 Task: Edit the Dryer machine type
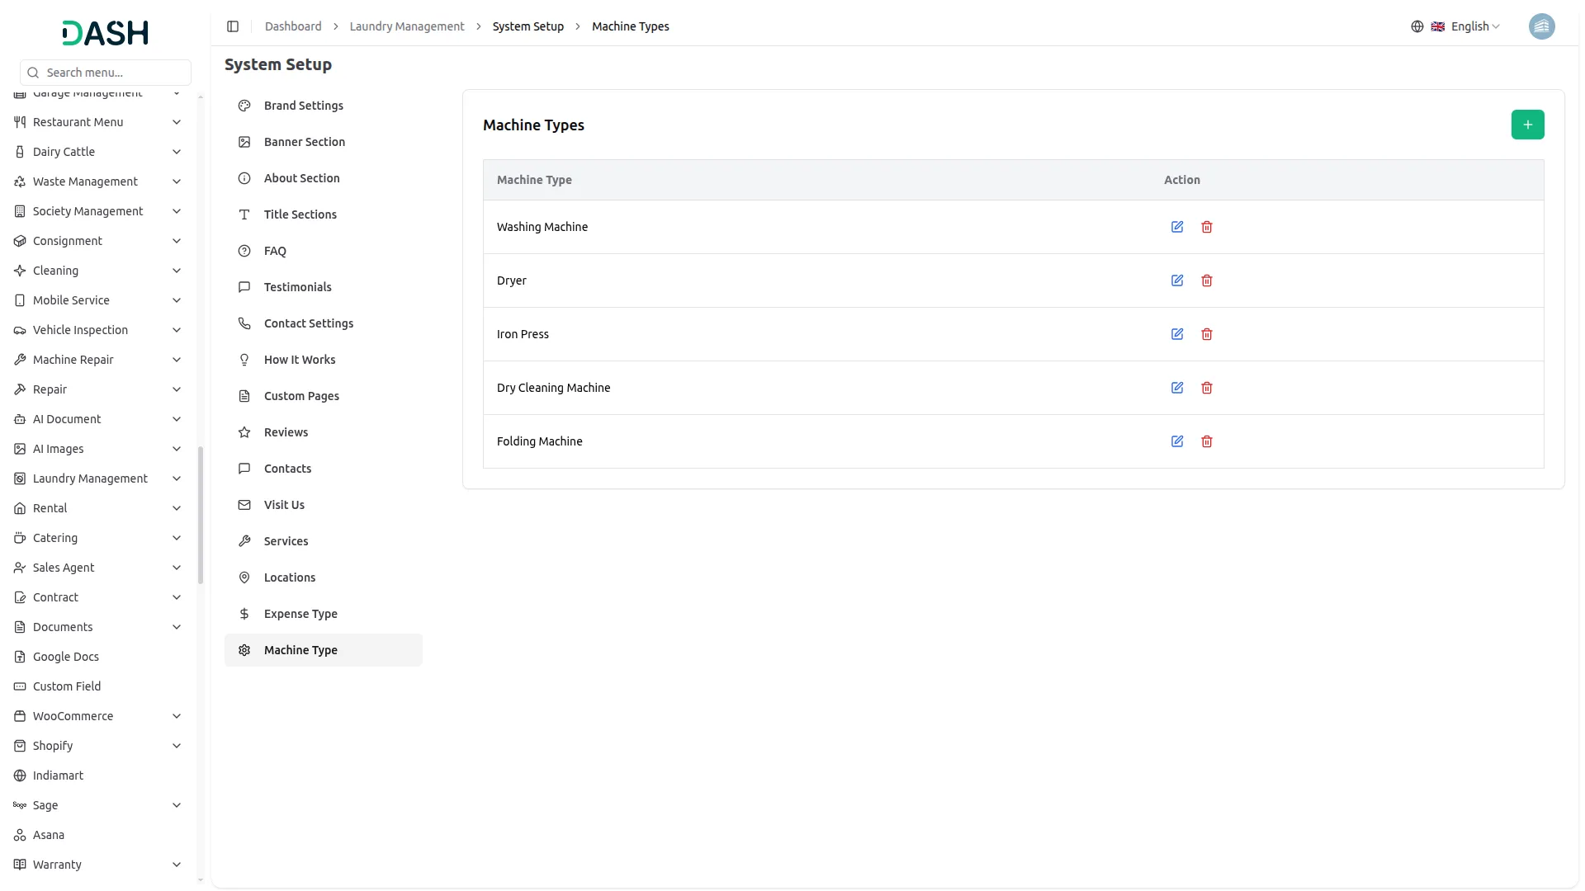[x=1177, y=280]
